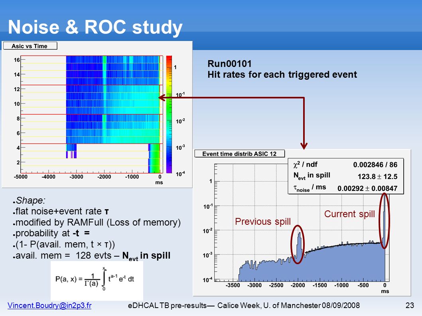
Task: Click the rainbow color scale bar of heatmap
Action: point(169,114)
